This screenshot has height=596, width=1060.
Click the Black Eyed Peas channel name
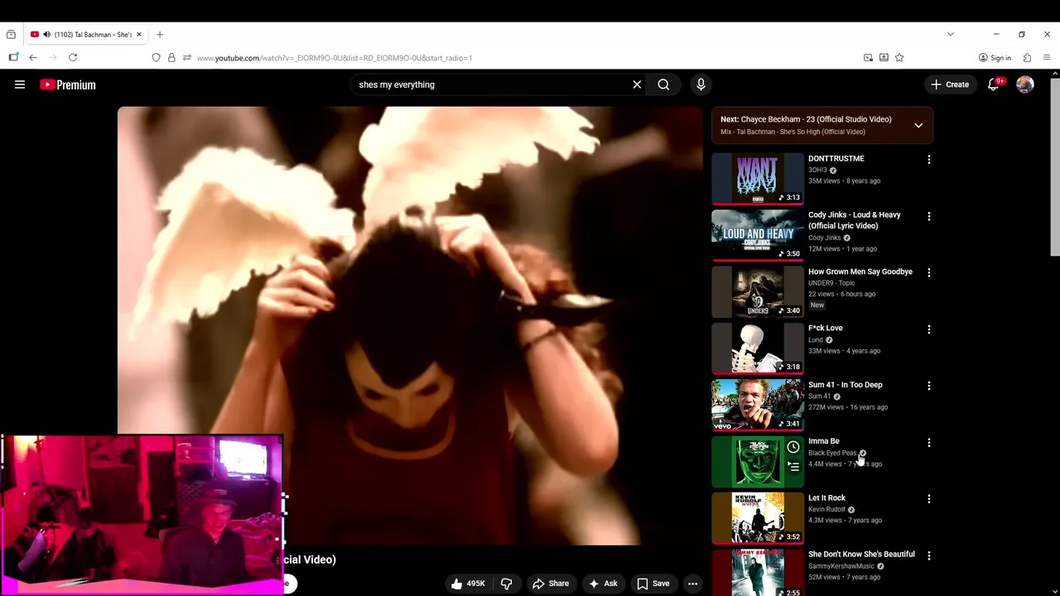pyautogui.click(x=832, y=453)
